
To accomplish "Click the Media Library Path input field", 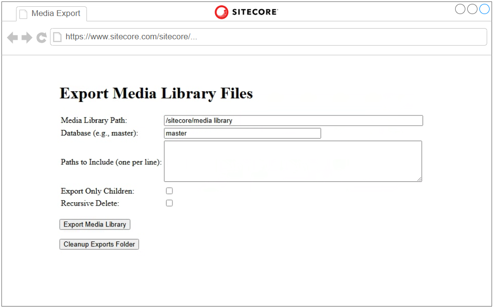I will tap(293, 121).
